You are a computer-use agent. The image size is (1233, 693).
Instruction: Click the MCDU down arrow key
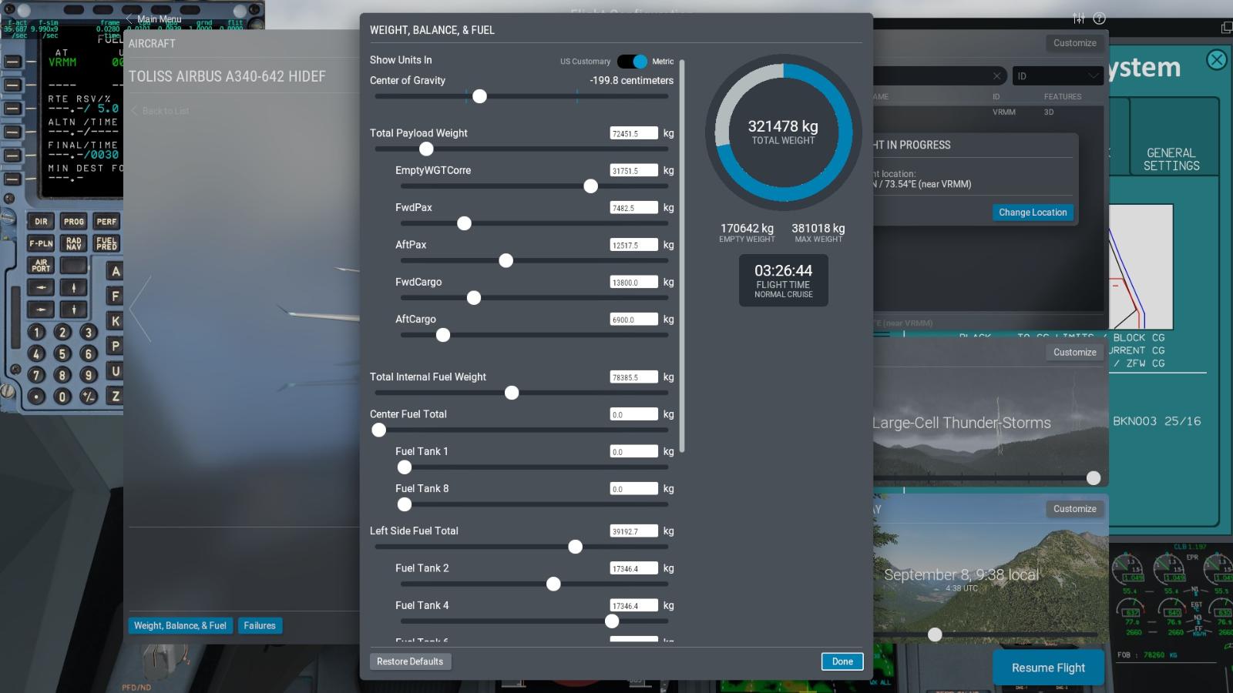pos(74,310)
